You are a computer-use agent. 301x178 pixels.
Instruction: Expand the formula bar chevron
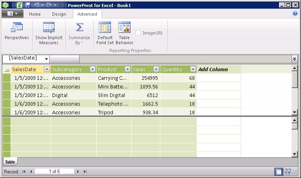pos(294,59)
